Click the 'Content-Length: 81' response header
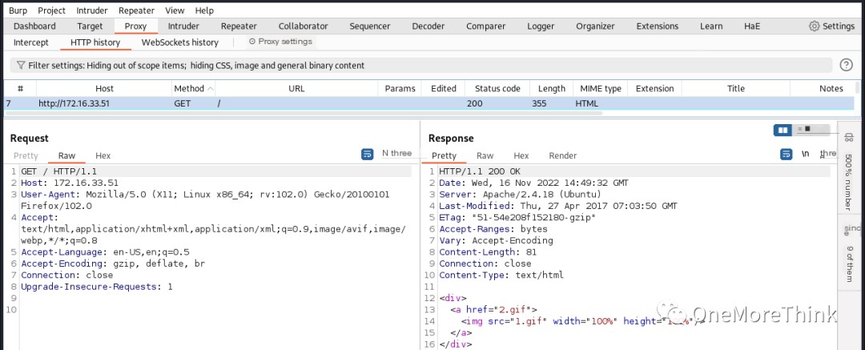Viewport: 865px width, 350px height. (x=488, y=251)
